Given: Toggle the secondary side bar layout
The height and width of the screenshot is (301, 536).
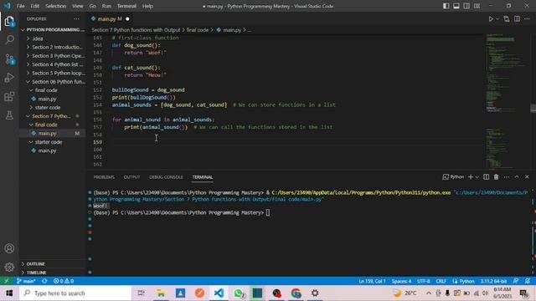Looking at the screenshot, I should (466, 6).
